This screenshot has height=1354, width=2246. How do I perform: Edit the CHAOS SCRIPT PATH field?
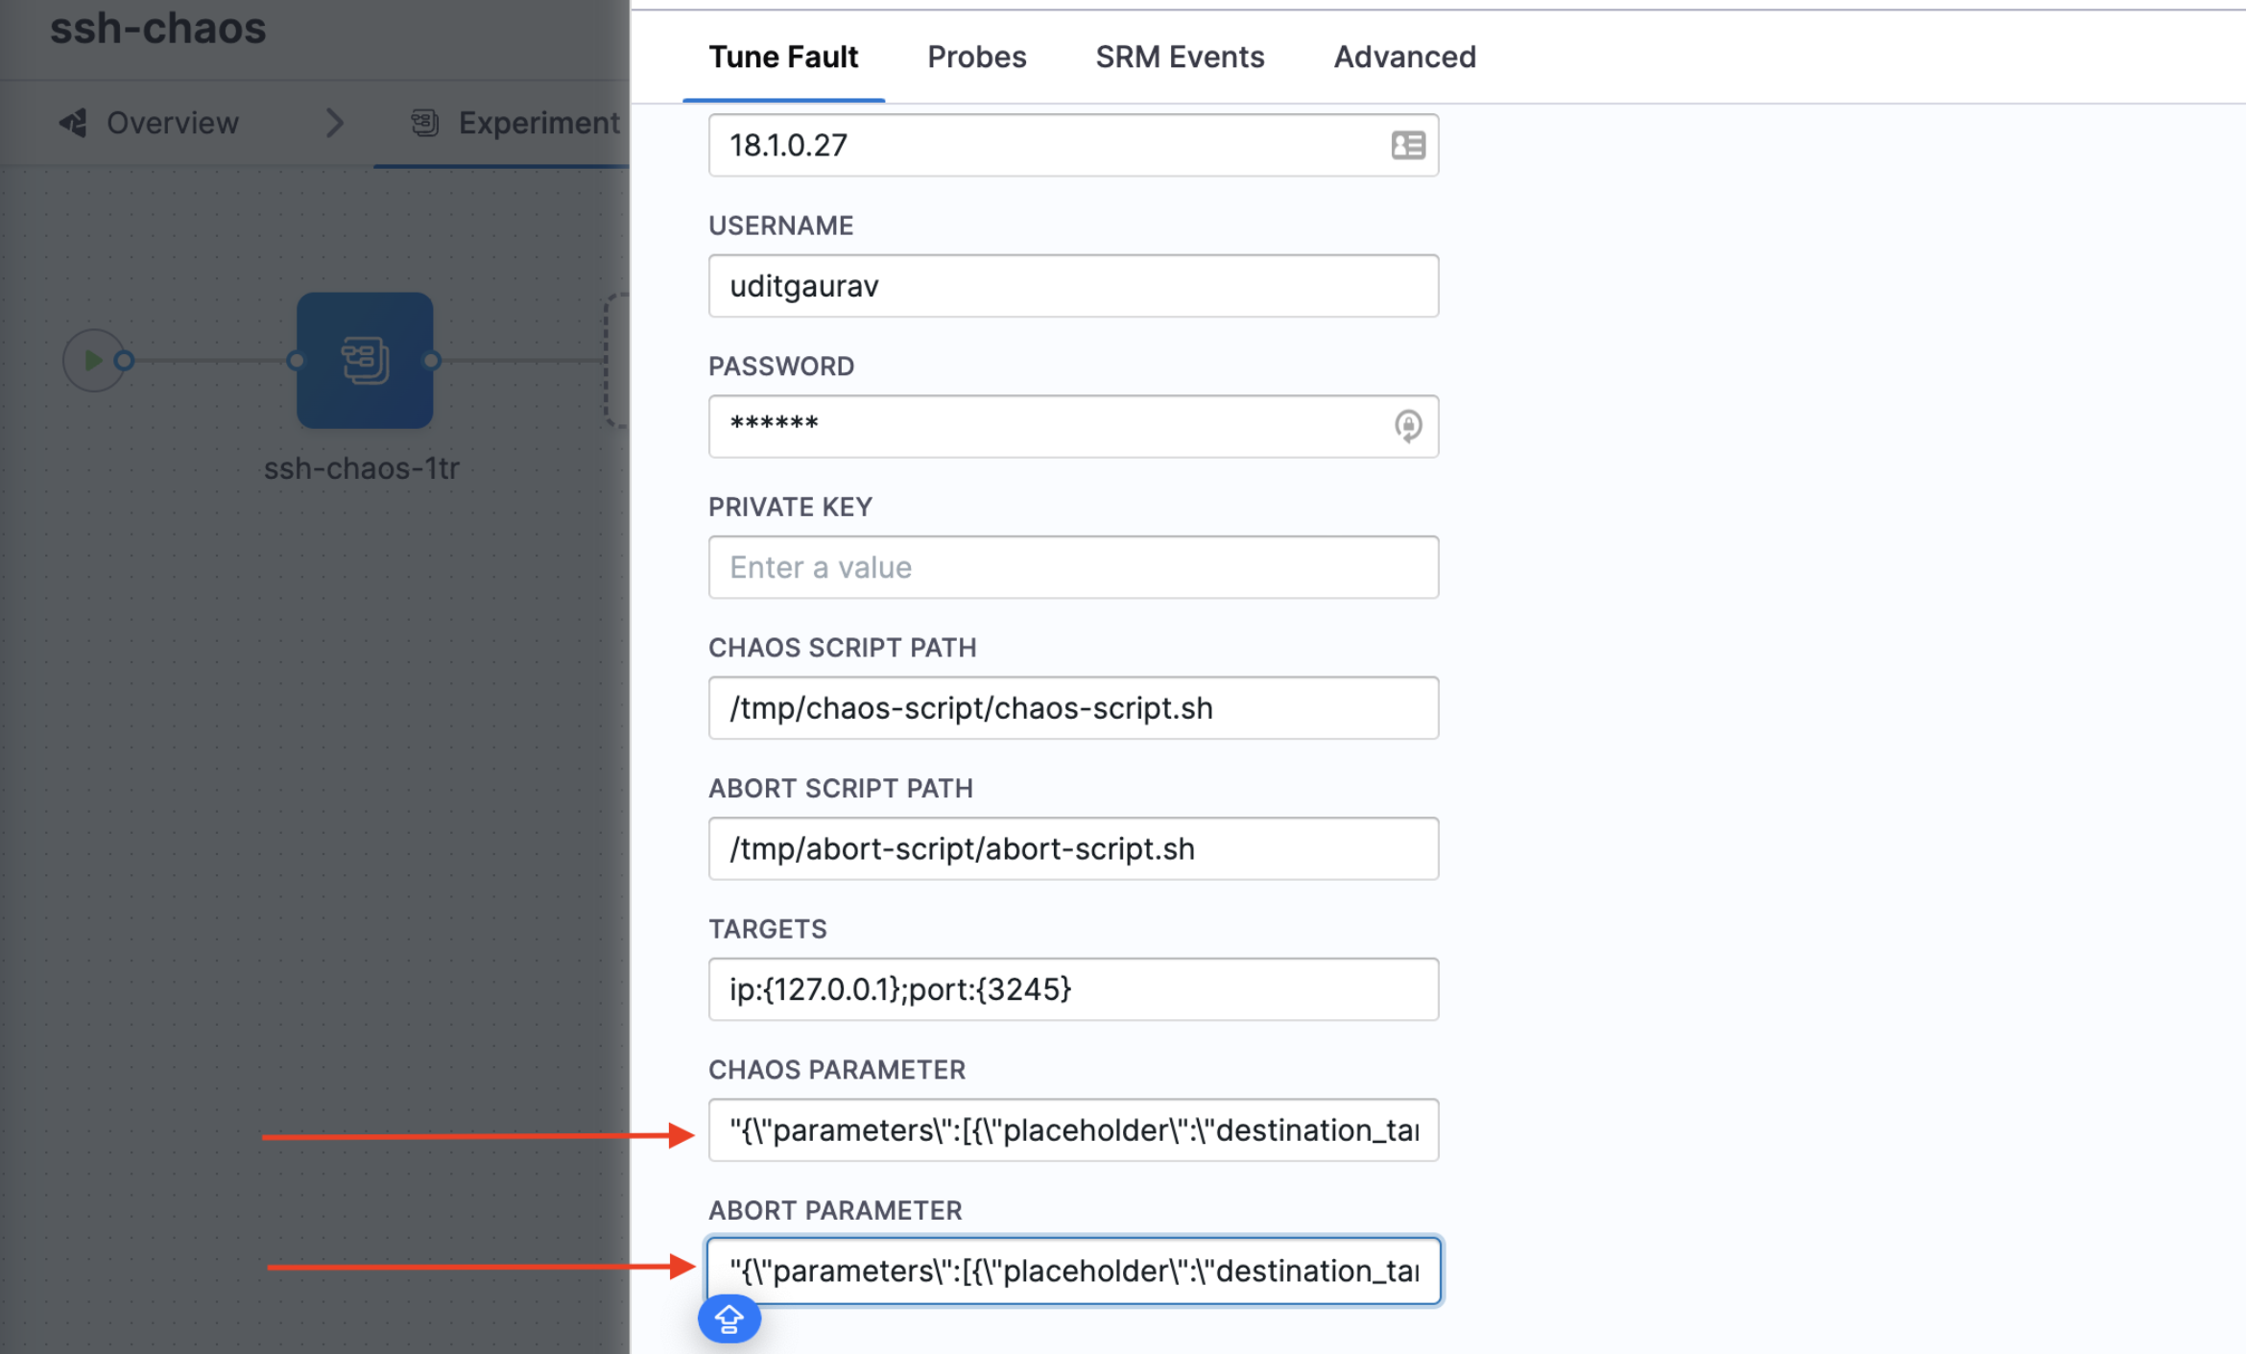[1072, 708]
